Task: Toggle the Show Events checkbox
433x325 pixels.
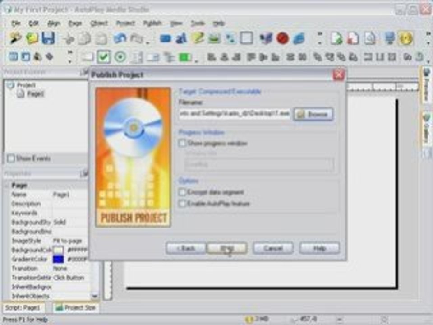Action: pyautogui.click(x=11, y=158)
